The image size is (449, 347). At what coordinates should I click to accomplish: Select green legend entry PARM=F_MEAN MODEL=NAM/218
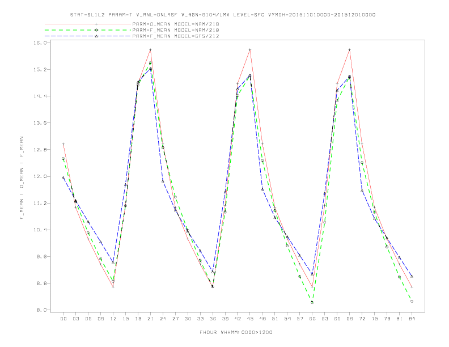click(176, 30)
